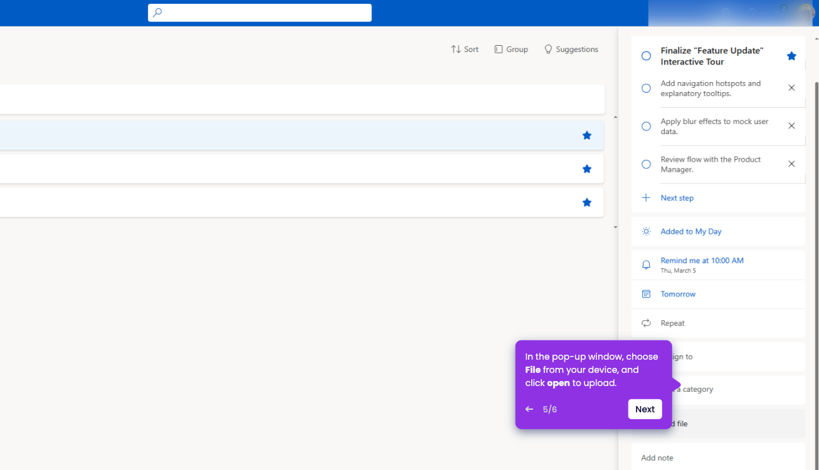This screenshot has width=819, height=470.
Task: Click the Repeat arrows icon
Action: 646,323
